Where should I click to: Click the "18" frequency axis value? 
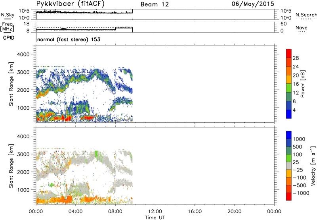[x=26, y=24]
